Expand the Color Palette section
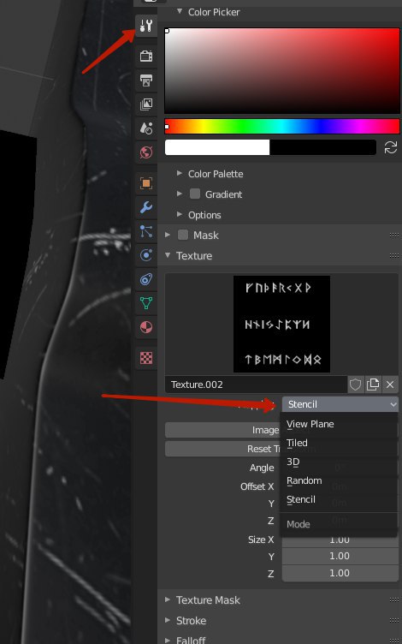Screen dimensions: 402x644 [180, 173]
